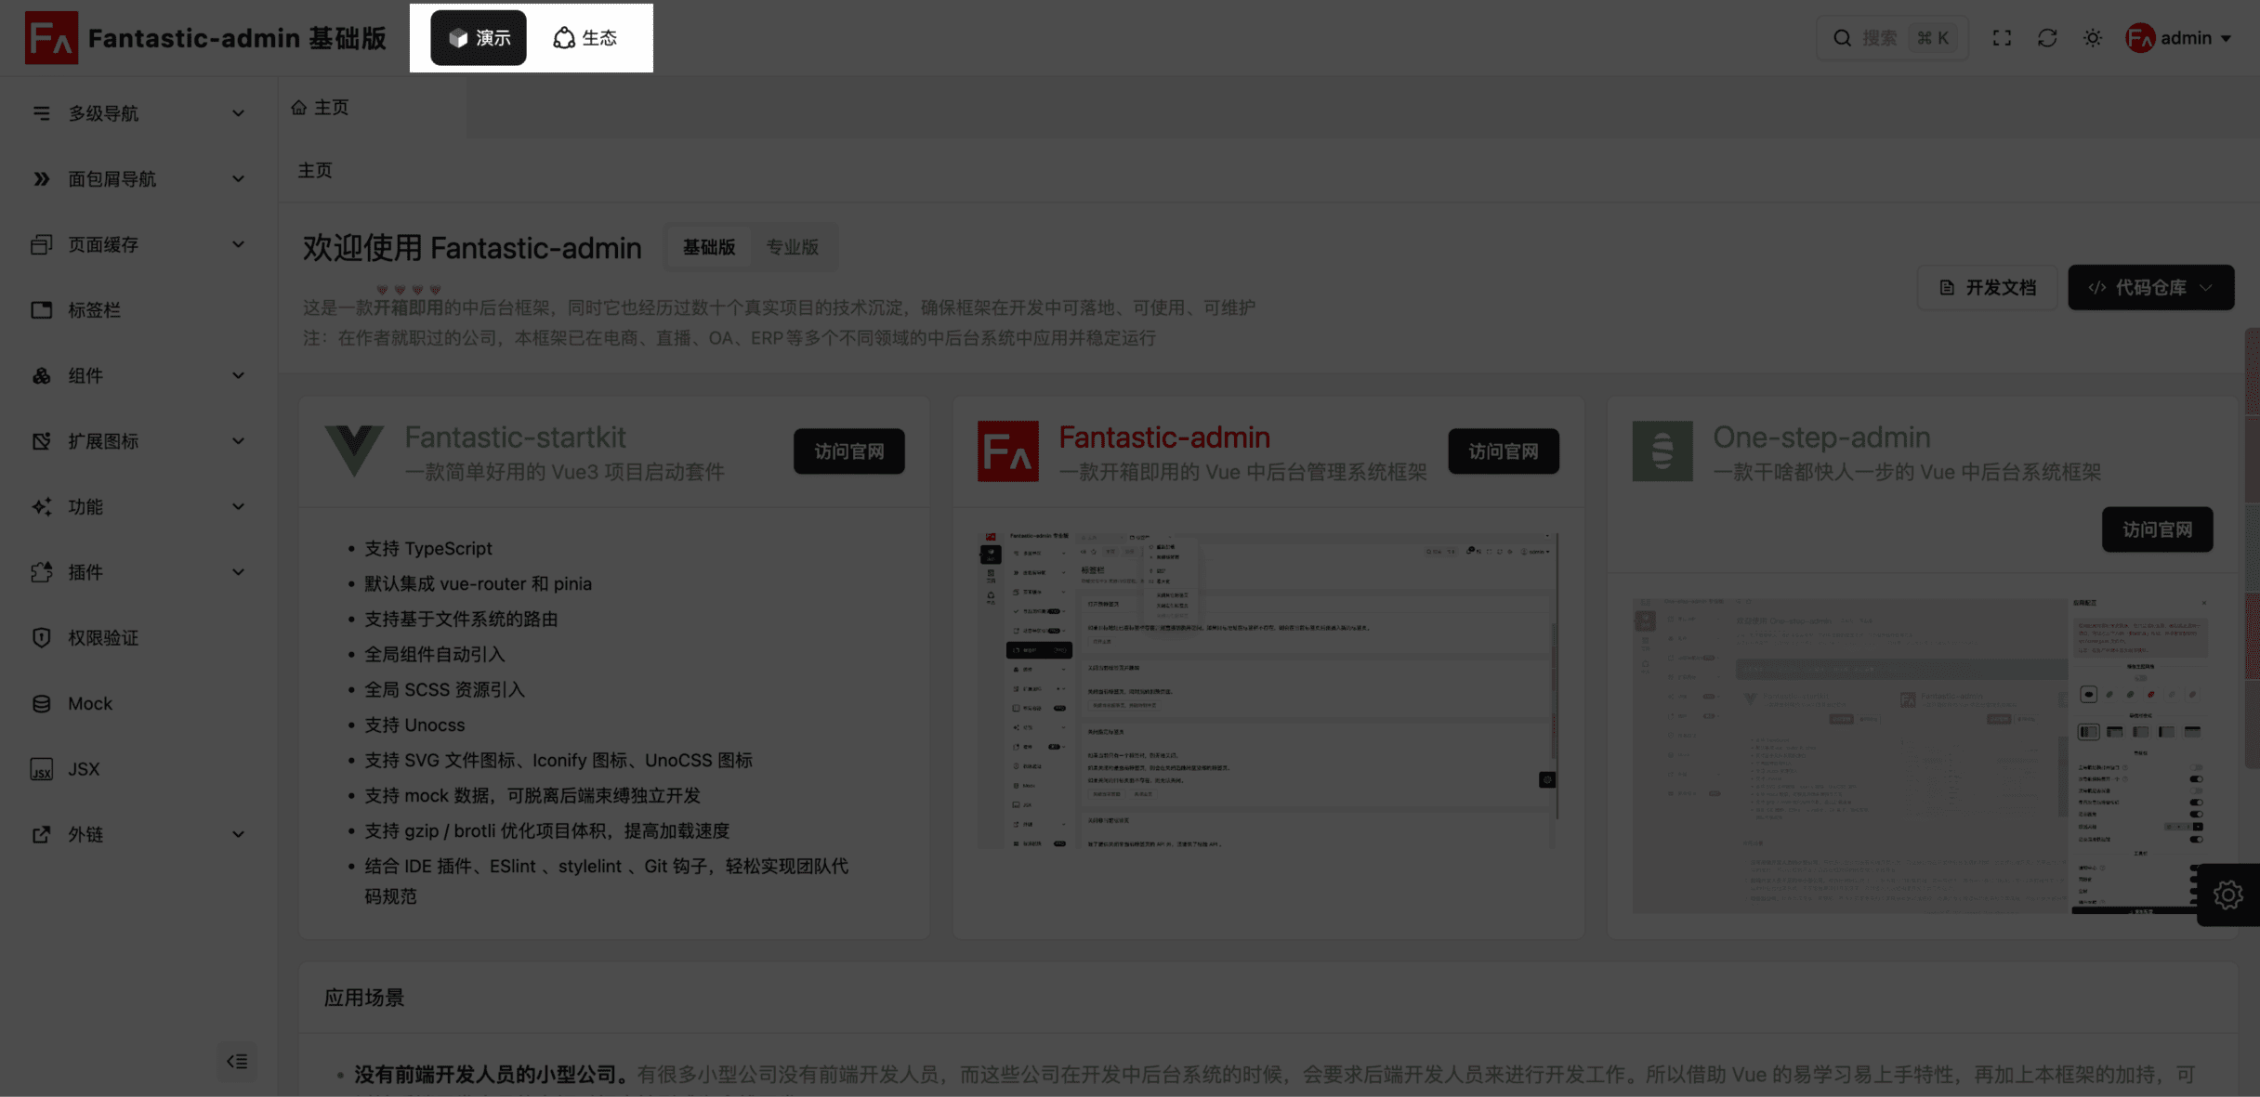Screen dimensions: 2260x1097
Task: Select the 生态 top navigation tab
Action: 585,38
